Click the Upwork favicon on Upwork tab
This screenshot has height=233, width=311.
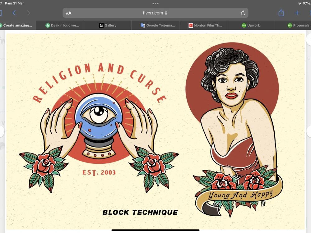(244, 25)
